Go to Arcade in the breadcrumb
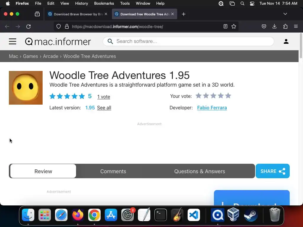The height and width of the screenshot is (227, 303). coord(51,56)
